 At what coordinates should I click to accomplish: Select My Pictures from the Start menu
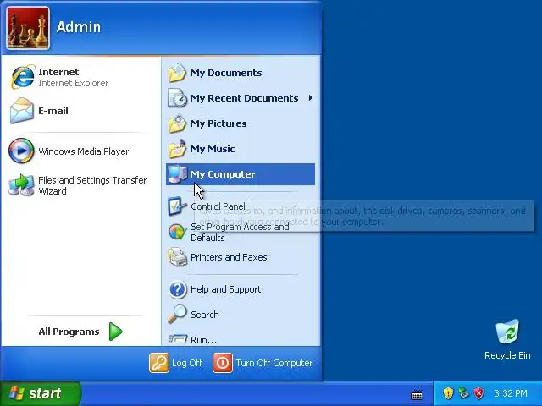241,123
